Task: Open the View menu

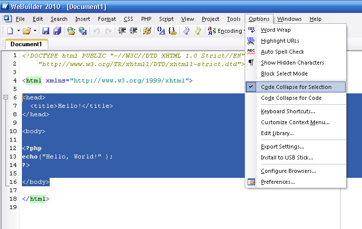Action: 187,19
